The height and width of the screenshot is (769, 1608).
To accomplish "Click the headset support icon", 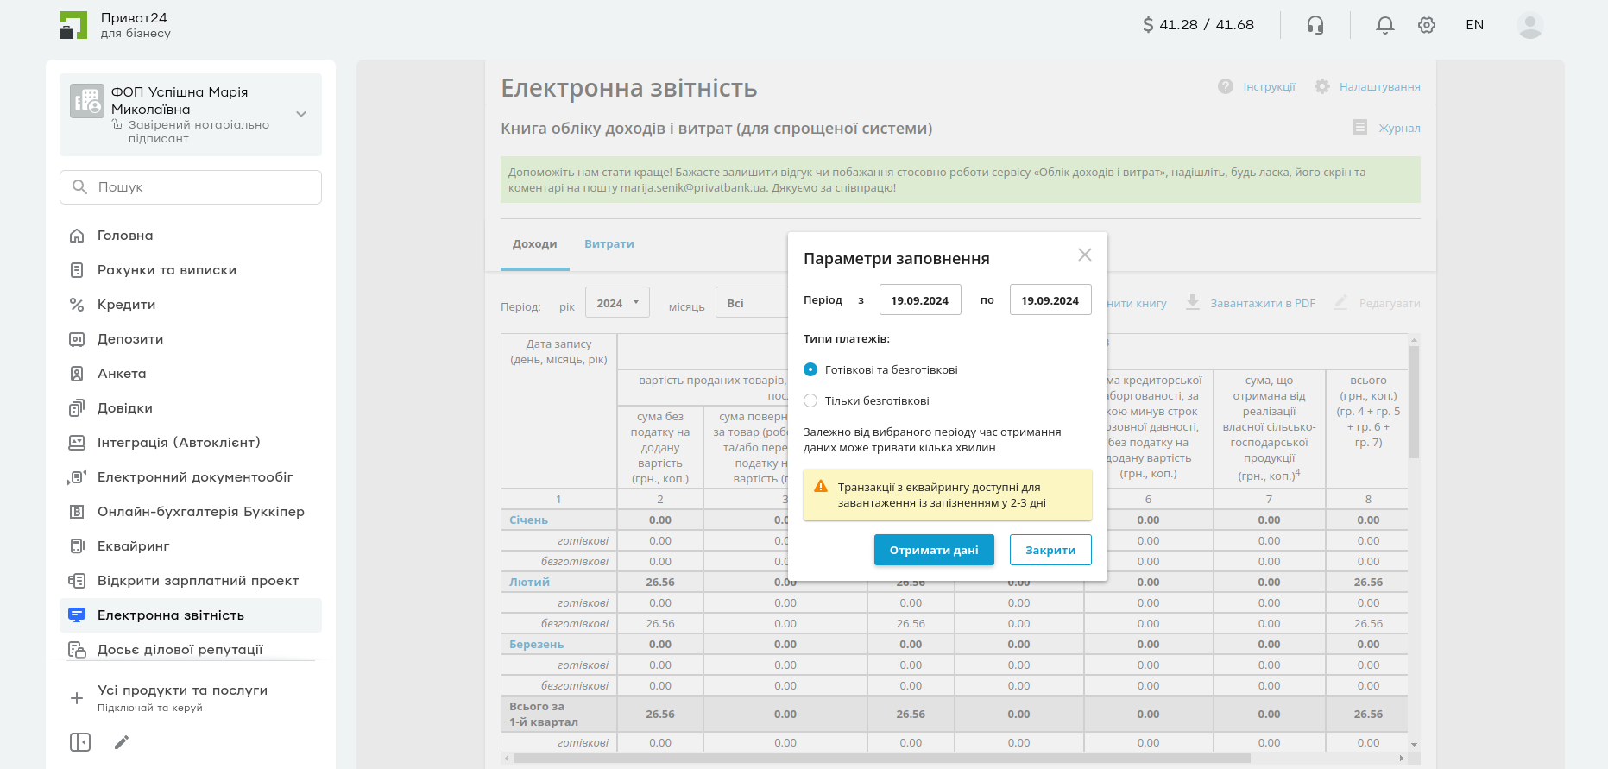I will [x=1315, y=25].
